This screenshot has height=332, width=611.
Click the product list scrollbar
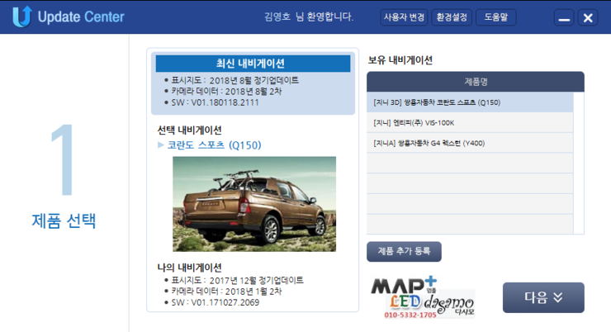pyautogui.click(x=579, y=163)
